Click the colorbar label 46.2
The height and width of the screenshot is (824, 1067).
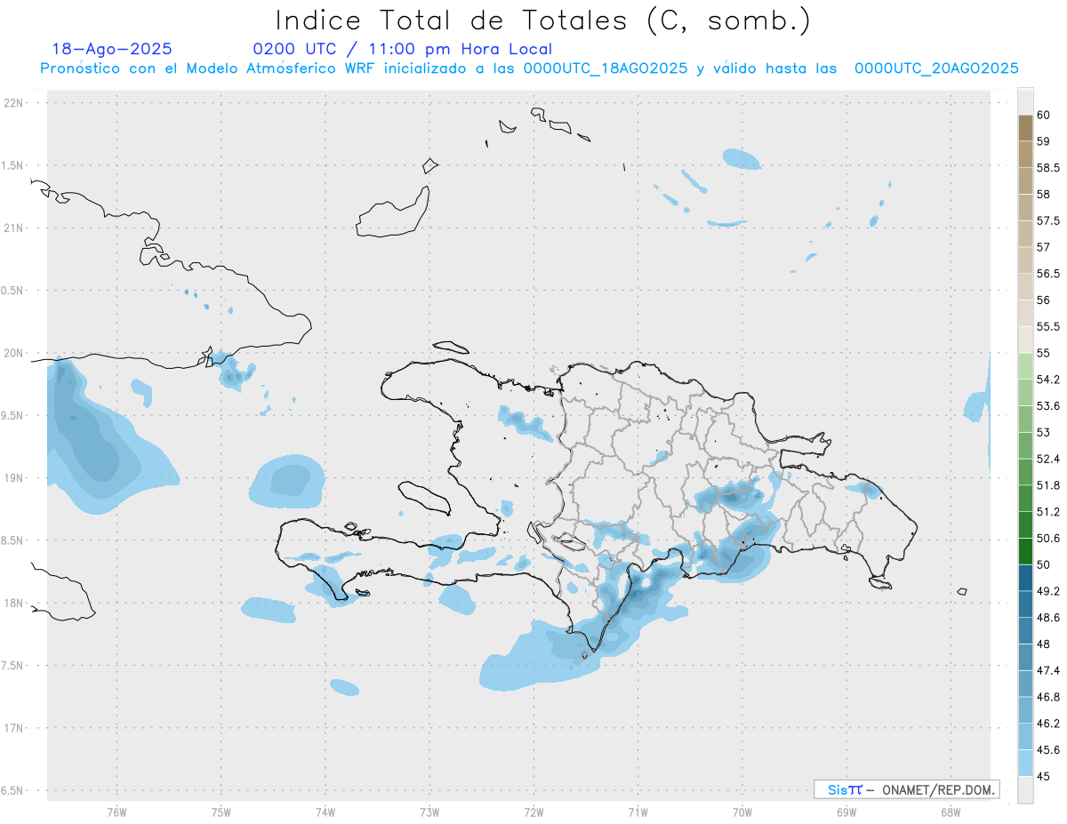[1047, 724]
